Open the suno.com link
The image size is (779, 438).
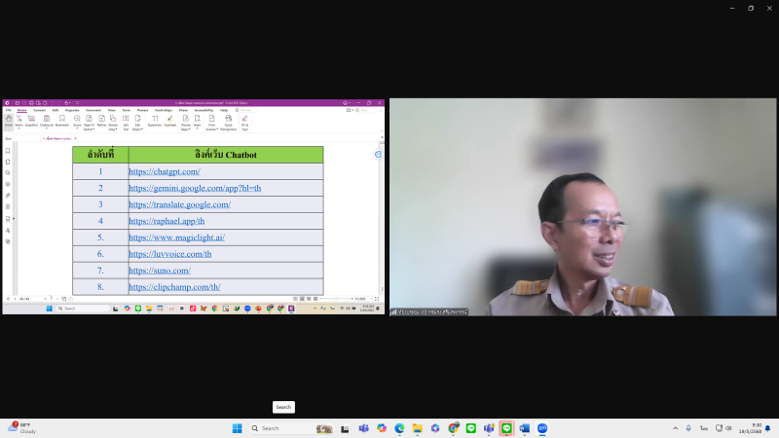[x=160, y=271]
